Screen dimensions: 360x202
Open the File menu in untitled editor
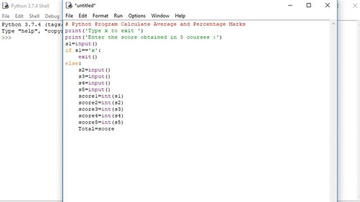pyautogui.click(x=69, y=16)
